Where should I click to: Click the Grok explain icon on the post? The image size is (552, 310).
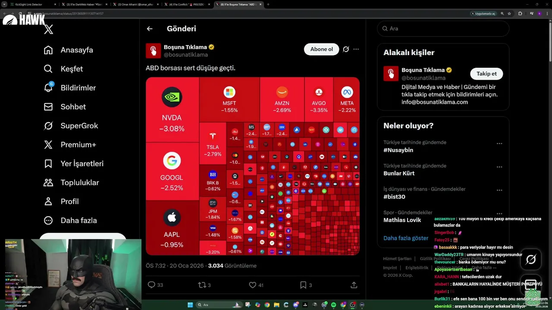(346, 49)
